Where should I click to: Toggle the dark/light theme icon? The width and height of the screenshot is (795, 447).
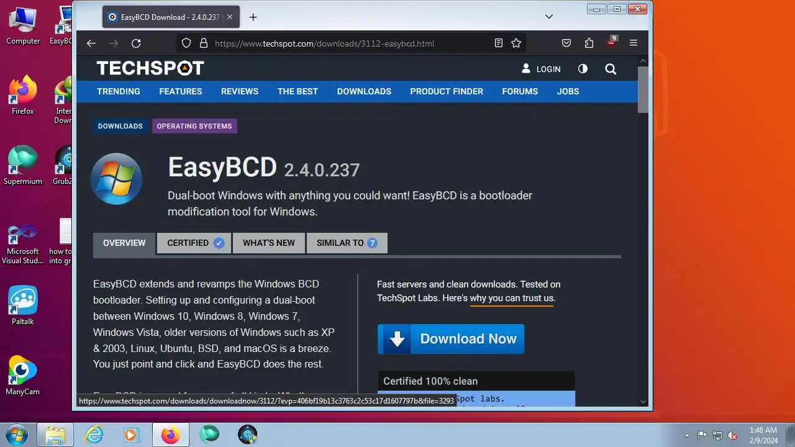pos(583,69)
